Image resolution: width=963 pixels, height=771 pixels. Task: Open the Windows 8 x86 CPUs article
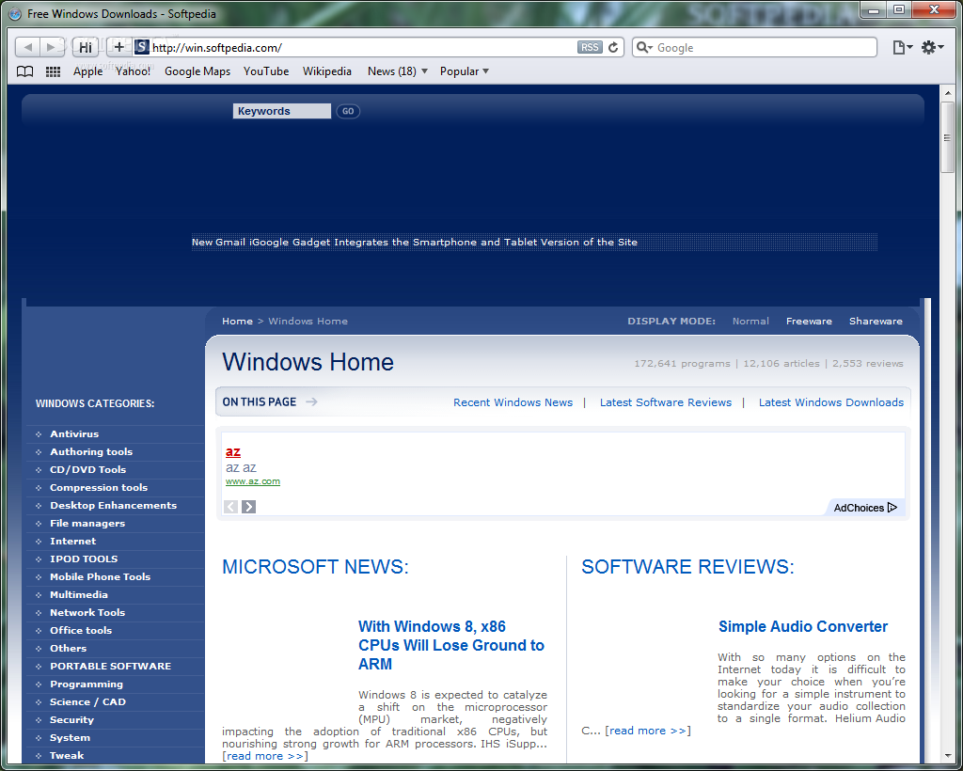[451, 645]
